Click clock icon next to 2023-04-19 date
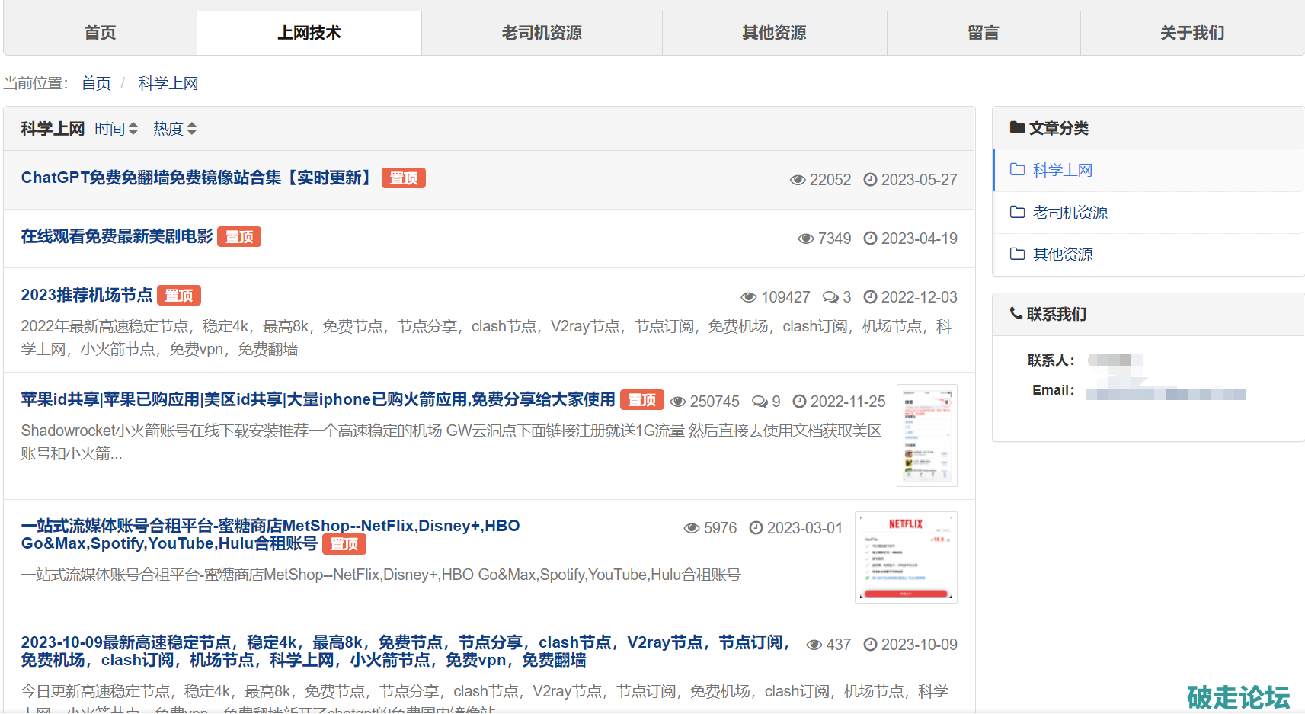 (x=870, y=239)
